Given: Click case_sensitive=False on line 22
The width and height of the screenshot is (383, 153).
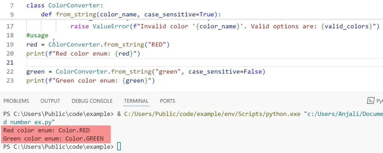Looking at the screenshot, I should tap(224, 71).
